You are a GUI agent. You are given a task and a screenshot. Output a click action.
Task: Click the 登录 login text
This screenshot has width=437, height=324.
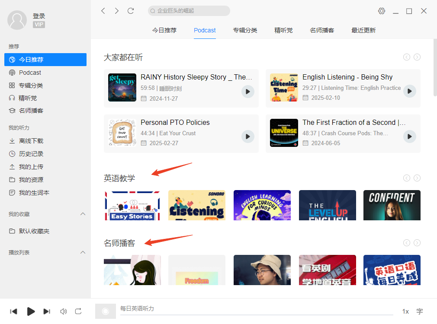[x=39, y=16]
